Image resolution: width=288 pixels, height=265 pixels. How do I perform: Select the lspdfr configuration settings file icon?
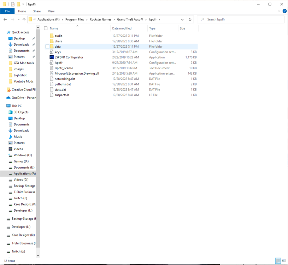52,63
